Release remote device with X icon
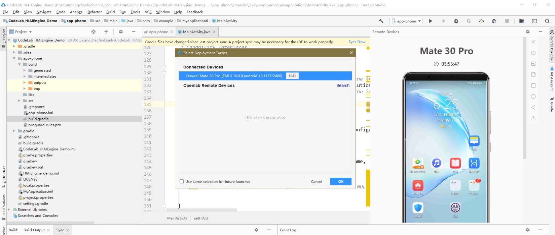 click(533, 42)
